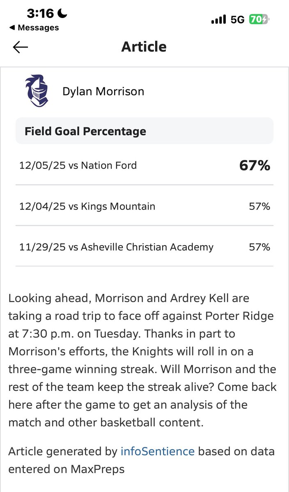Select the Nation Ford game row
Image resolution: width=289 pixels, height=492 pixels.
click(144, 165)
